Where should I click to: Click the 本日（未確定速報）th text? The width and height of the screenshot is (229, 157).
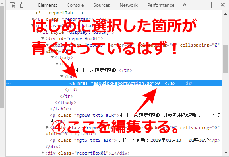point(96,70)
